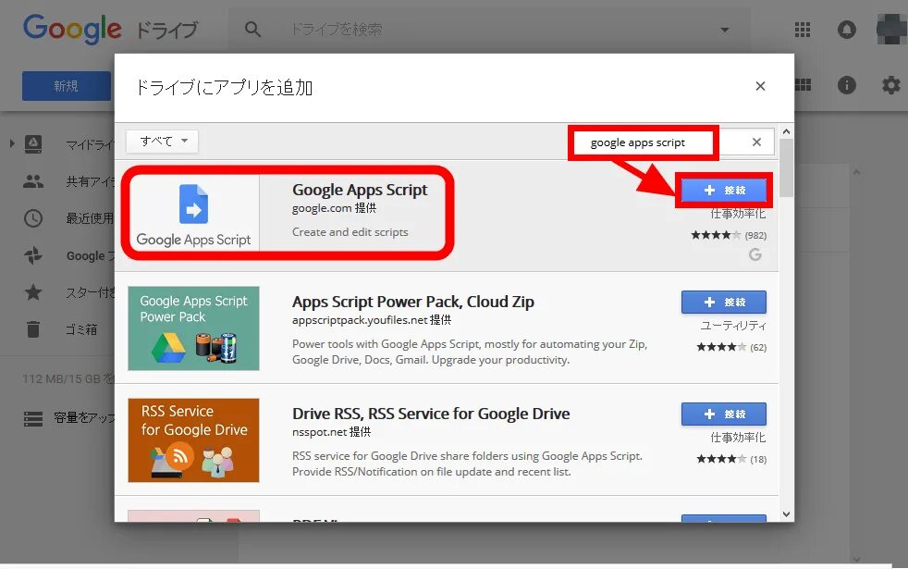
Task: Clear the app search text with the X
Action: coord(756,142)
